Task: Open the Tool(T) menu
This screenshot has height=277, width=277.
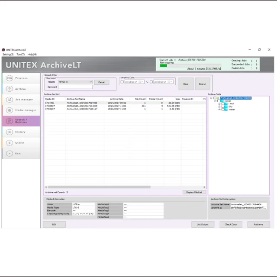Action: [x=21, y=55]
